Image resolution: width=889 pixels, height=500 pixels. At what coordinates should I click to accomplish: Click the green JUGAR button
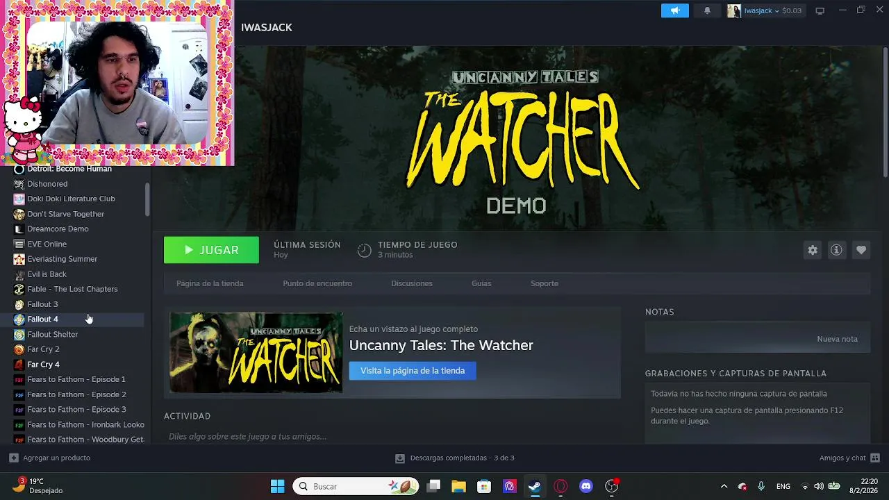[211, 250]
